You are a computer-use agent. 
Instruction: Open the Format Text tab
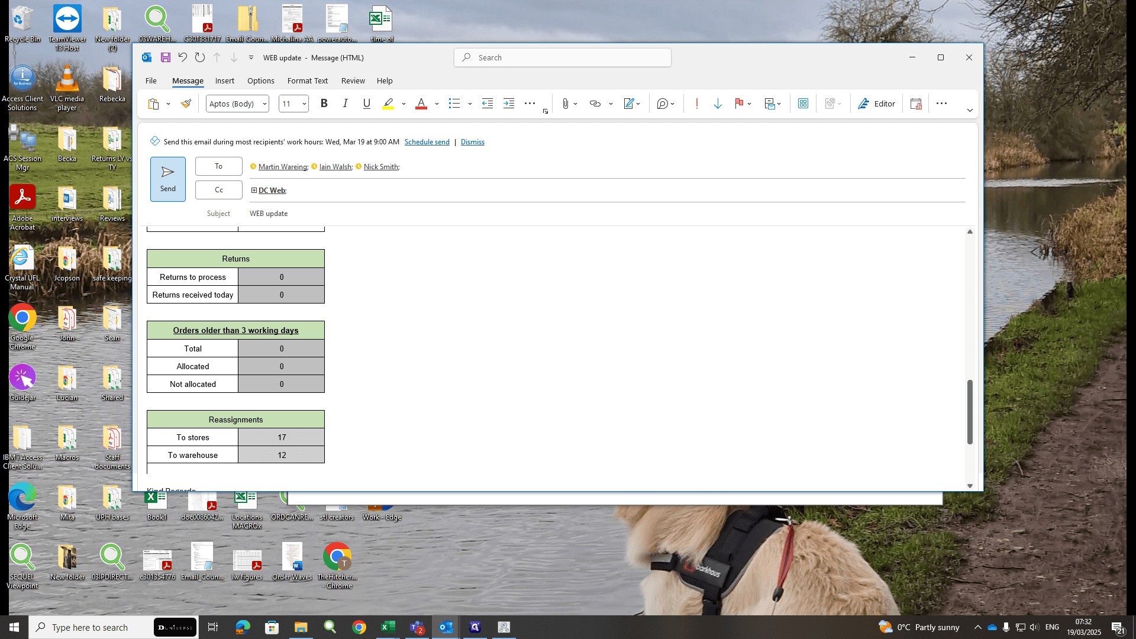(308, 81)
